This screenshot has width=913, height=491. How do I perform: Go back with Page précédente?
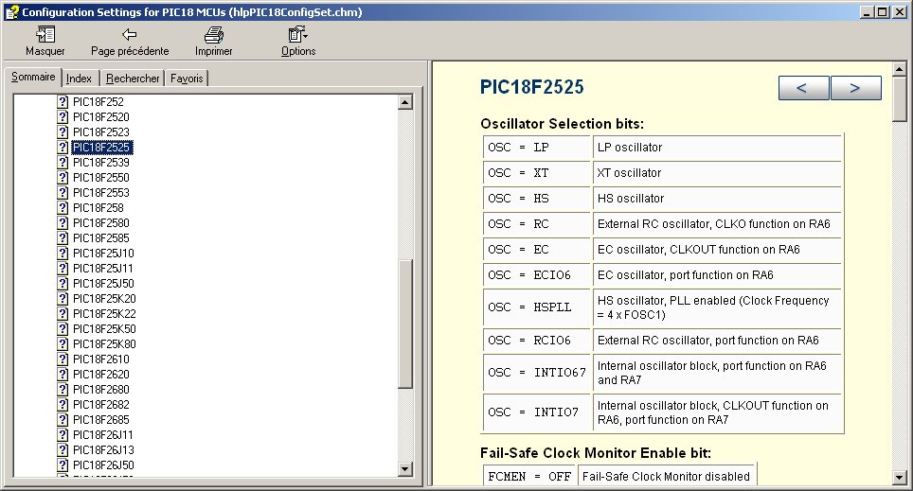pyautogui.click(x=129, y=42)
